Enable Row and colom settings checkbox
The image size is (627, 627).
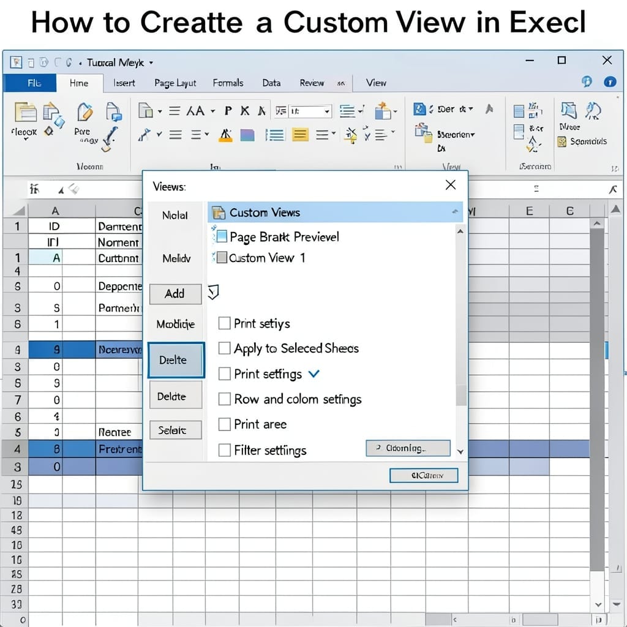(x=224, y=399)
